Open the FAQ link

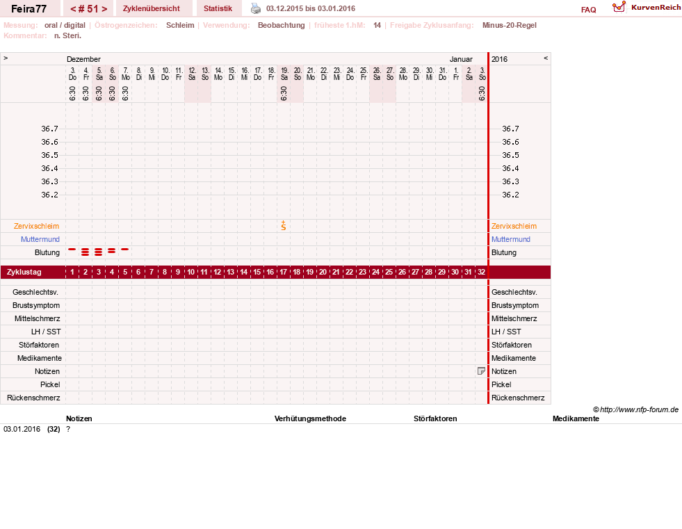pos(588,10)
